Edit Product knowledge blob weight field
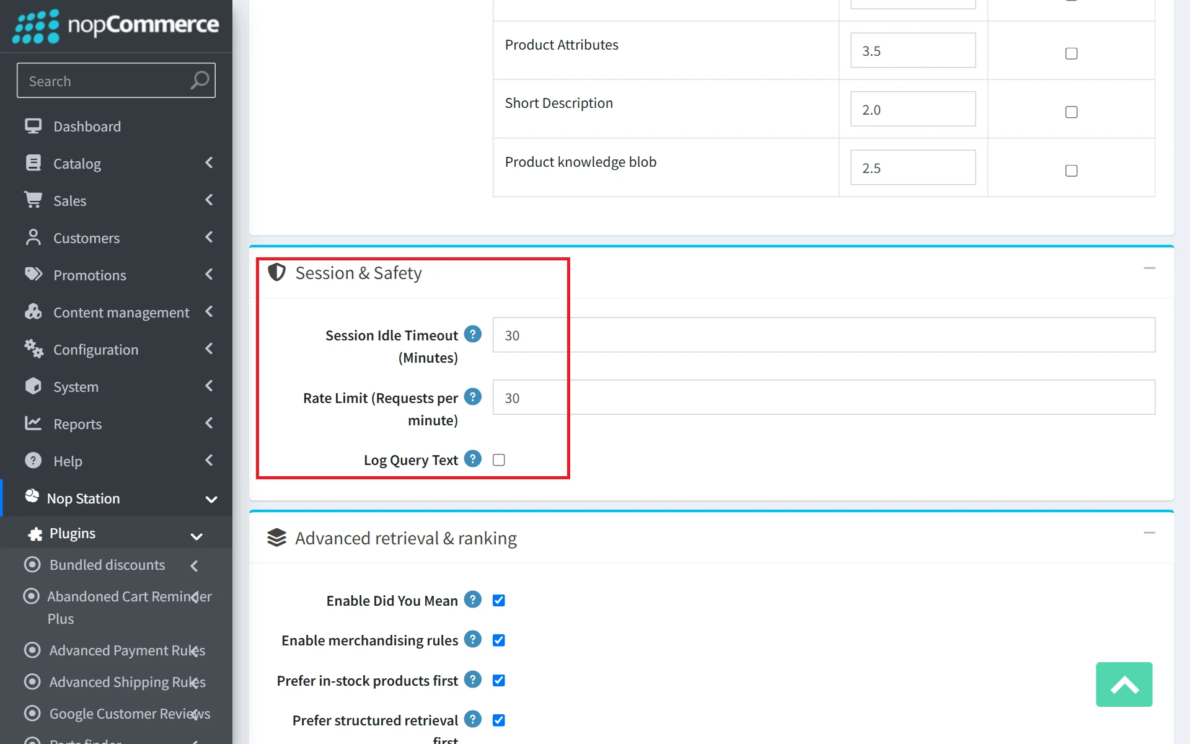This screenshot has width=1190, height=744. click(913, 167)
